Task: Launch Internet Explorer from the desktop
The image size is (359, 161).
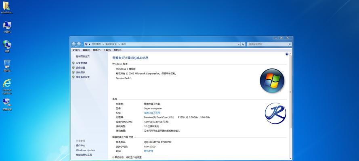Action: pyautogui.click(x=7, y=87)
